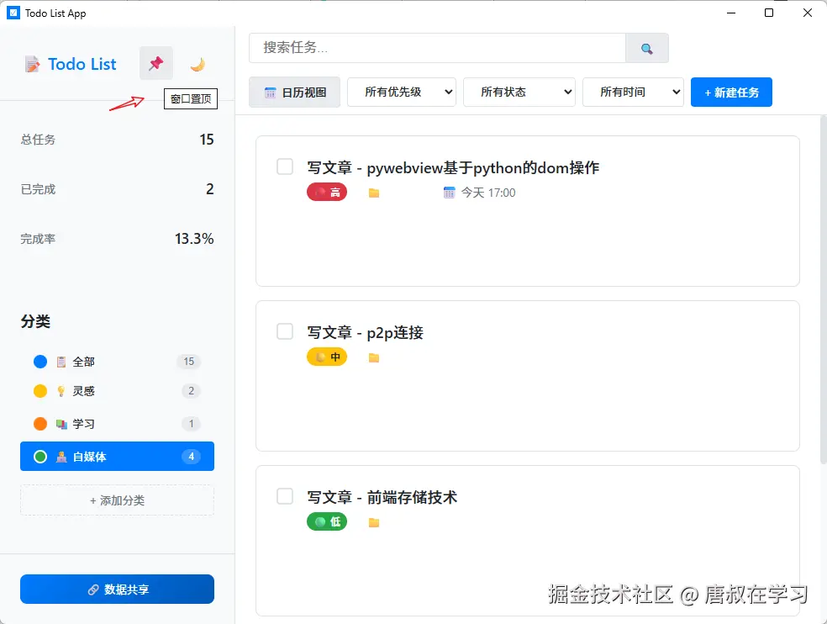This screenshot has width=827, height=624.
Task: Click the yellow color dot for 灵感
Action: click(x=40, y=391)
